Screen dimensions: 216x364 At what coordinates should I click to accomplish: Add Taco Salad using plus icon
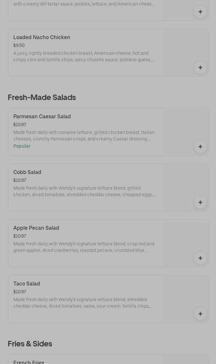coord(200,314)
